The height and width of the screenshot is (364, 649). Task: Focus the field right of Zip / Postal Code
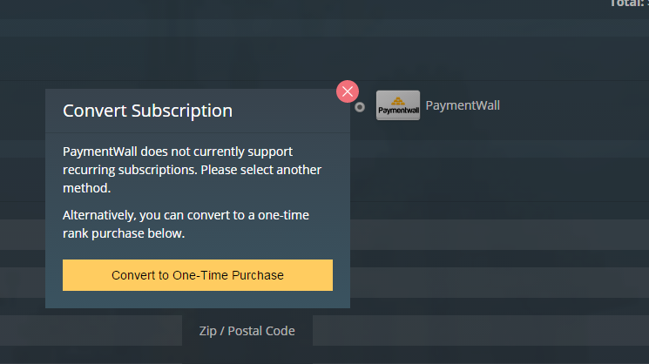[479, 331]
